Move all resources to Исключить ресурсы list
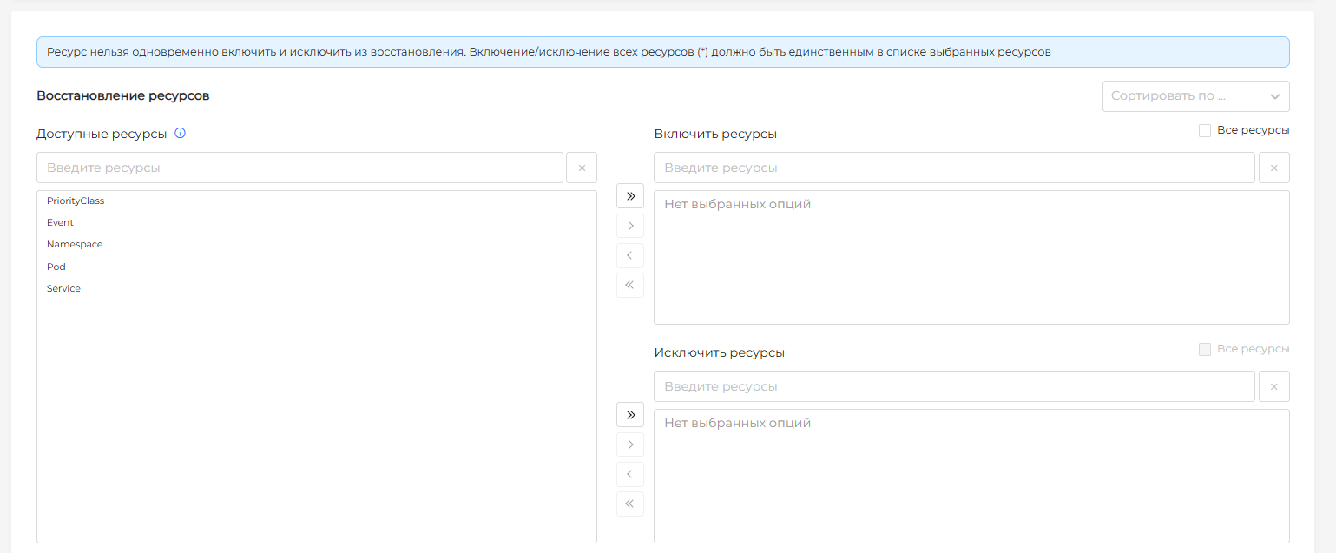Image resolution: width=1336 pixels, height=553 pixels. click(630, 415)
